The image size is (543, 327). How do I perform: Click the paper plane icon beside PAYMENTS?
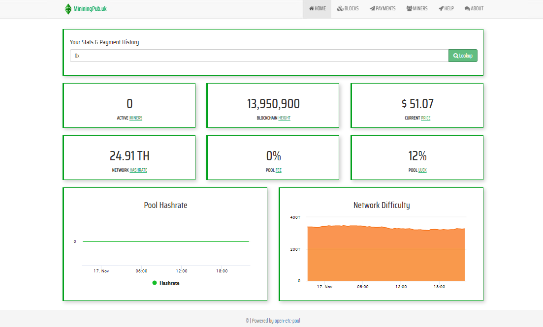click(372, 9)
